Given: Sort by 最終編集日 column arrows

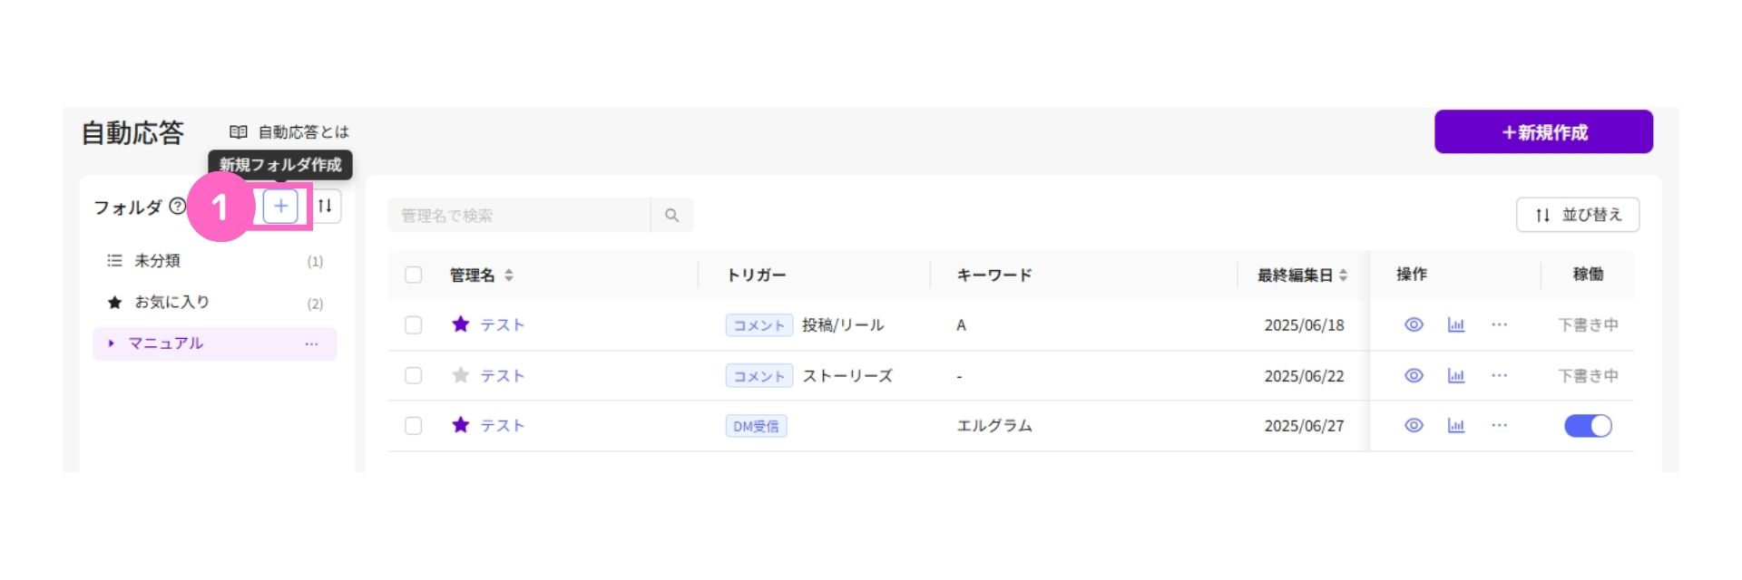Looking at the screenshot, I should click(x=1343, y=275).
